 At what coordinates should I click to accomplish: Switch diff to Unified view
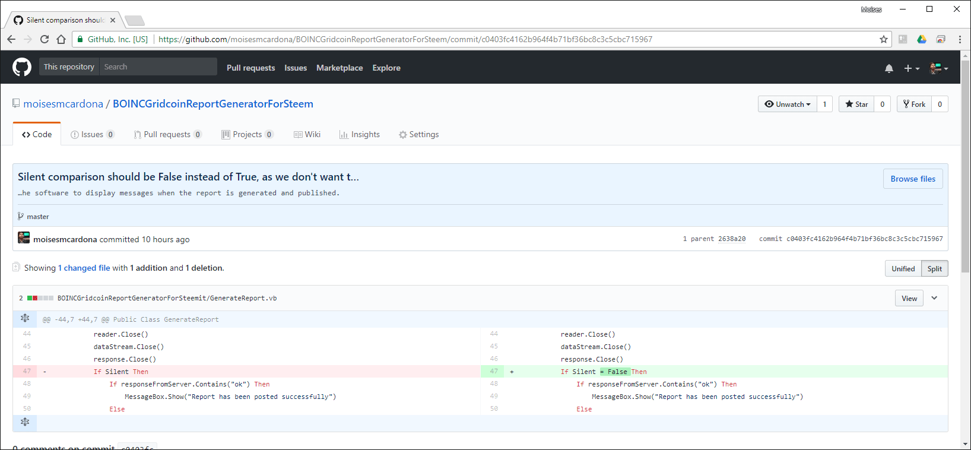(x=903, y=269)
